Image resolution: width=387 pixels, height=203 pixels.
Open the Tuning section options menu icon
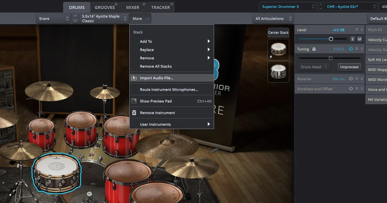coord(357,49)
